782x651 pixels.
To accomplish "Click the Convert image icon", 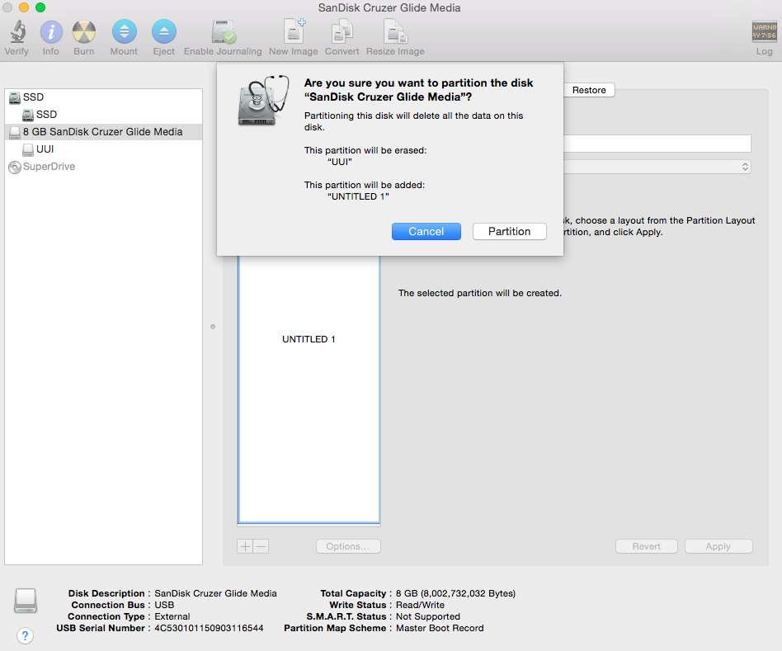I will [342, 32].
